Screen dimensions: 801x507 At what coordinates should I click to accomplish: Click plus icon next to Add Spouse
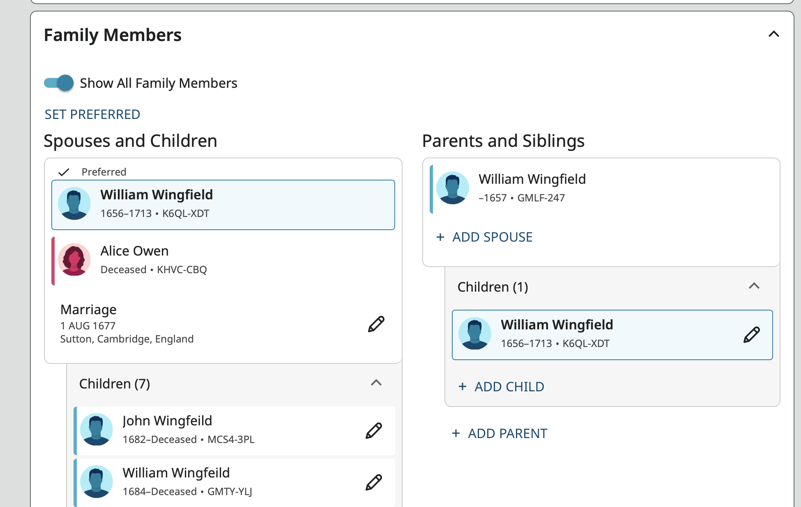[440, 237]
